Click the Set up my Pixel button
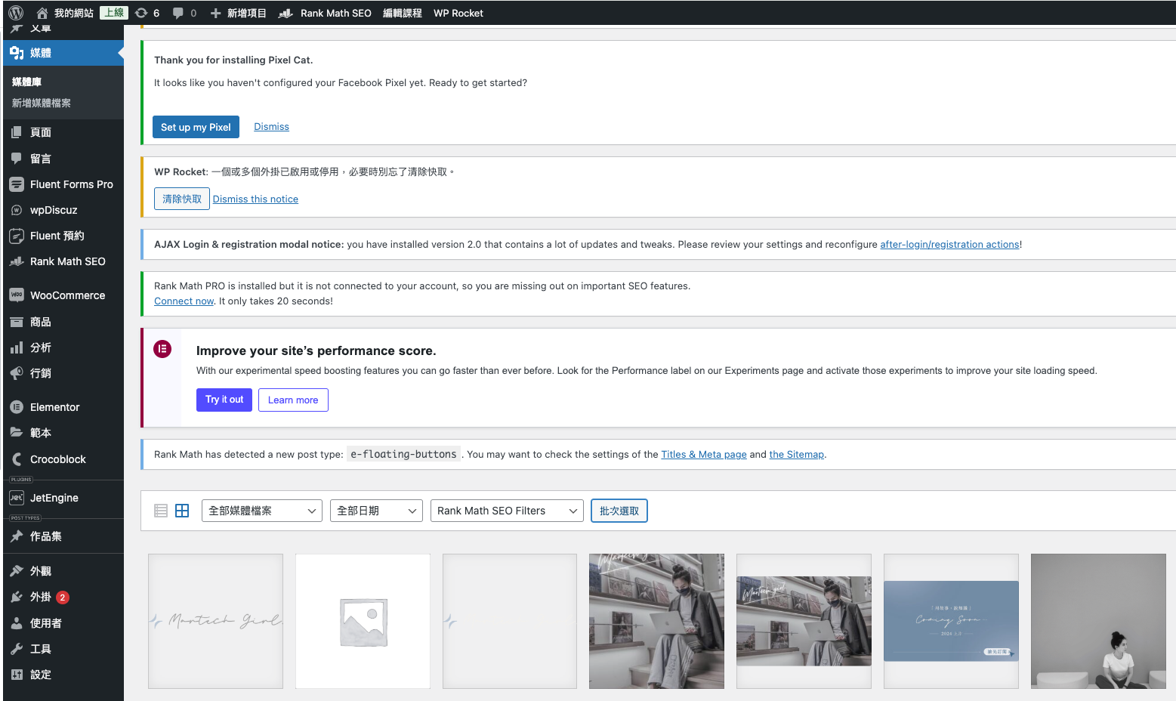The image size is (1176, 701). click(196, 127)
